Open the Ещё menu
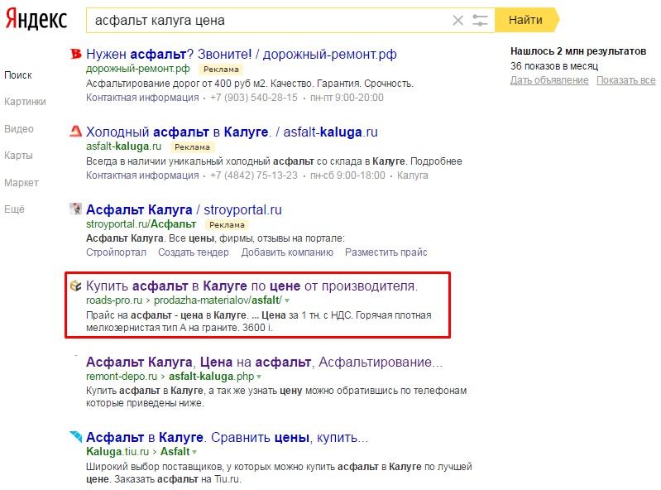The image size is (661, 490). point(14,209)
